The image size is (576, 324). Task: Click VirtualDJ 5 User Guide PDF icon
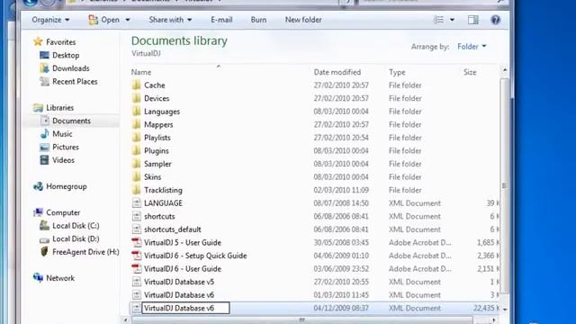[136, 242]
